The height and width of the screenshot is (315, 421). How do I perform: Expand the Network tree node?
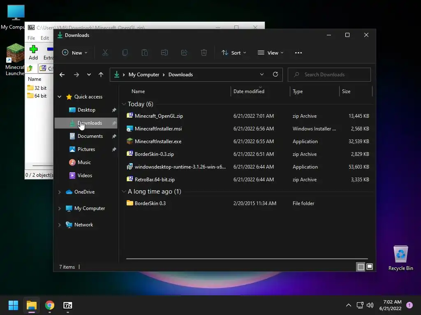point(59,225)
